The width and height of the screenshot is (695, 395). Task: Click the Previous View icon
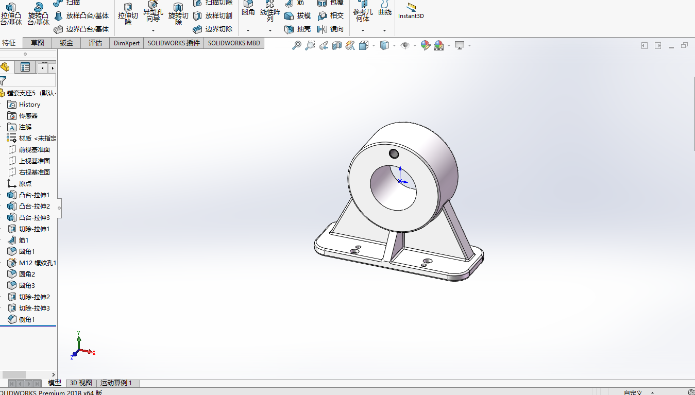[x=324, y=45]
